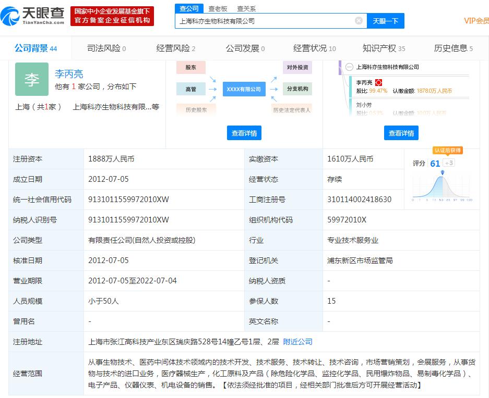Viewport: 489px width, 398px height.
Task: Switch to the 查老板 search tab
Action: [x=218, y=9]
